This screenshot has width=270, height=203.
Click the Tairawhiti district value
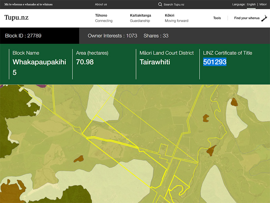click(155, 62)
